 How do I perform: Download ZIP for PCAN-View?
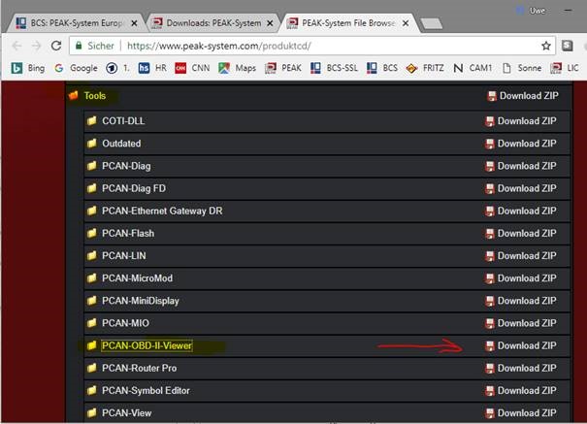521,413
